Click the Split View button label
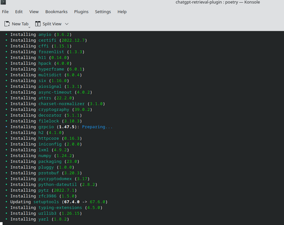 (x=52, y=24)
